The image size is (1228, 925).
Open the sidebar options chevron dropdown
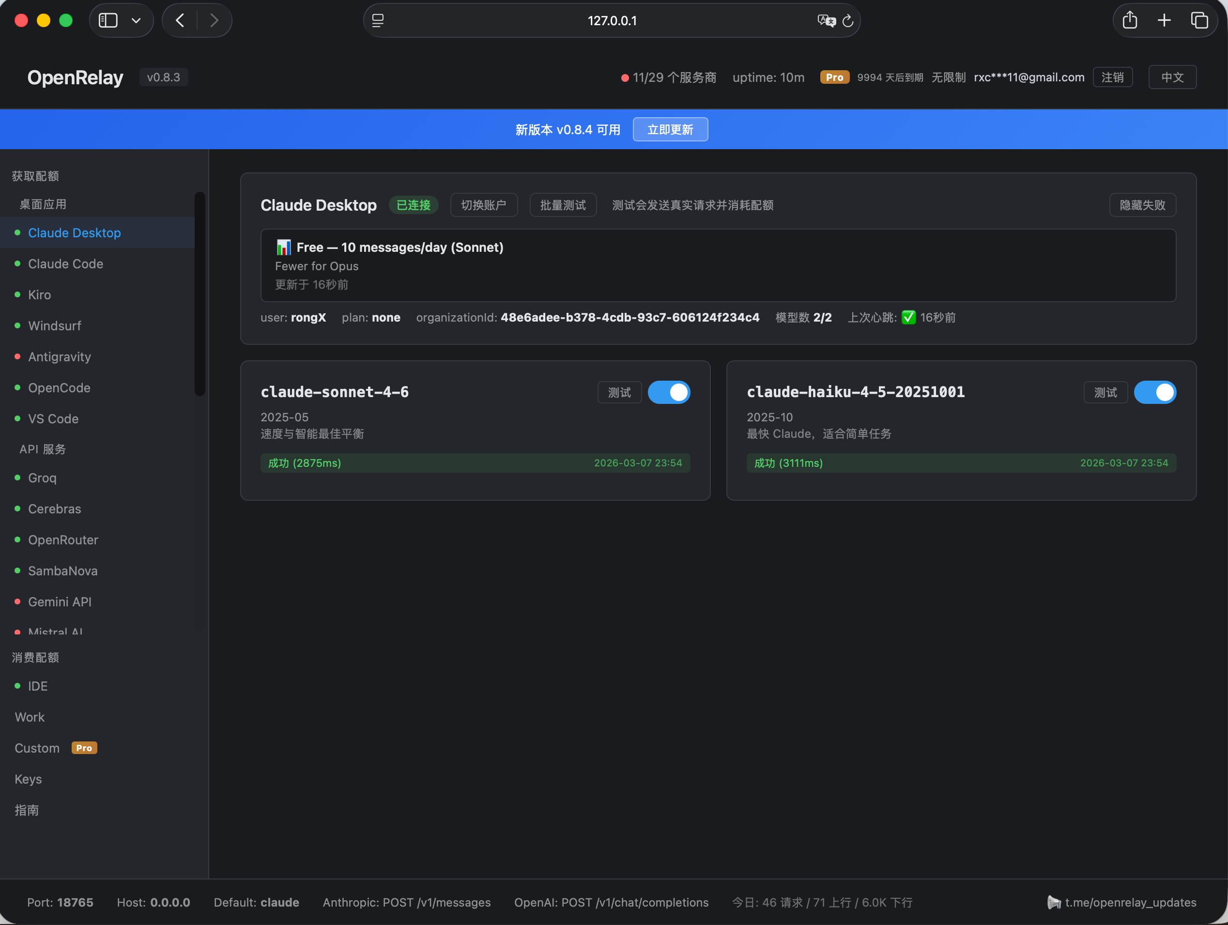coord(136,20)
